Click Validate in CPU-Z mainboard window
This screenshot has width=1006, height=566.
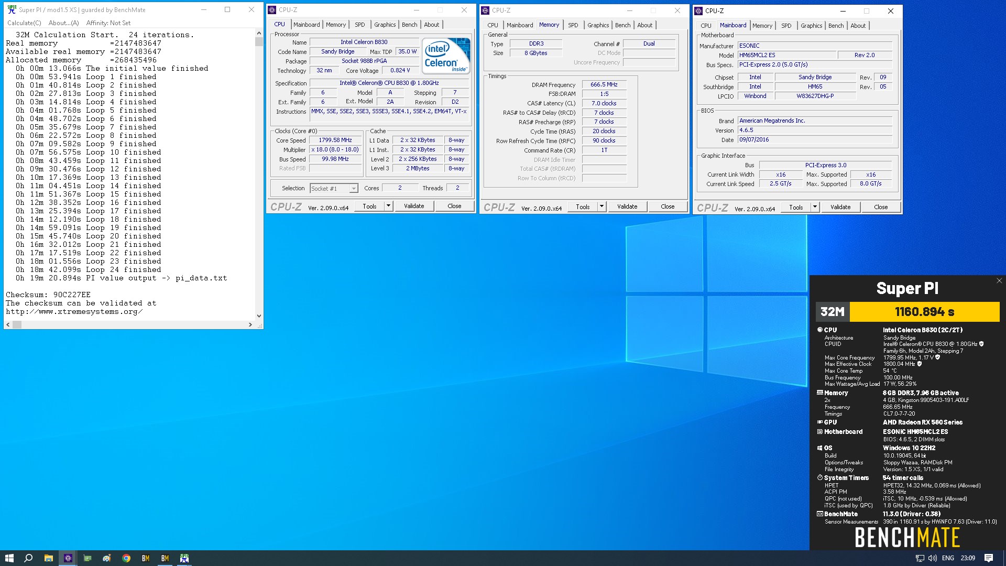point(840,207)
